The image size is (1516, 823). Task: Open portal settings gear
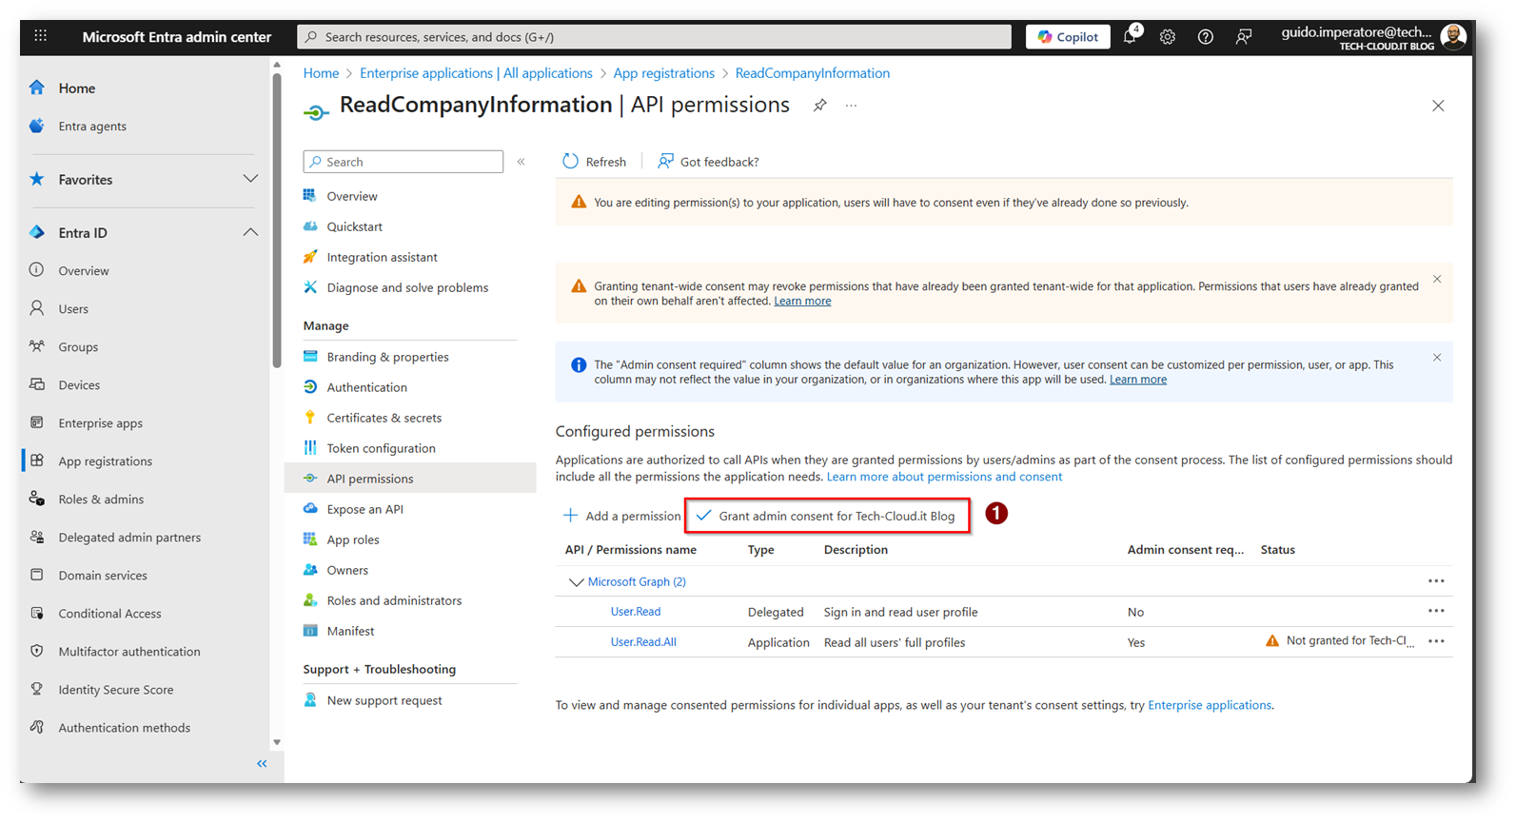tap(1168, 37)
